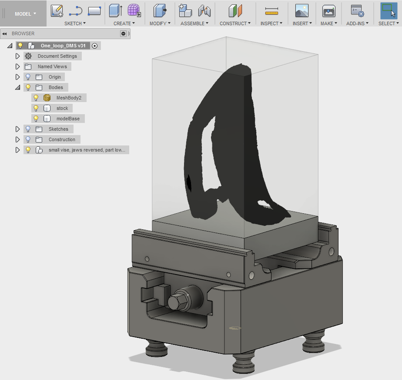Image resolution: width=402 pixels, height=380 pixels.
Task: Open the CREATE menu
Action: click(x=124, y=23)
